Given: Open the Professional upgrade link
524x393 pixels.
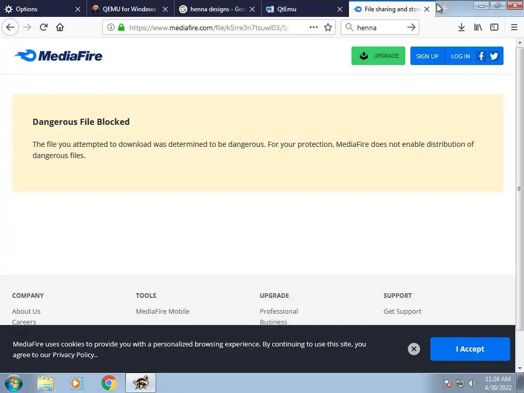Looking at the screenshot, I should [x=279, y=311].
